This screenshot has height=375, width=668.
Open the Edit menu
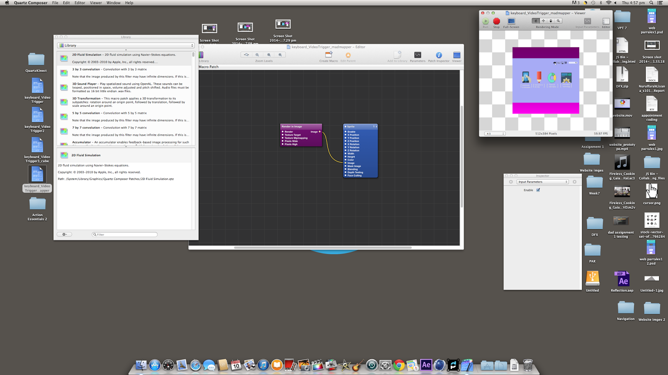(x=66, y=2)
